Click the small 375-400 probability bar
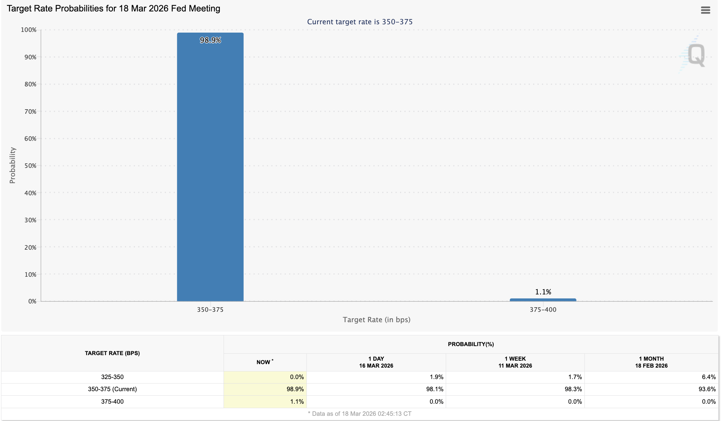The image size is (721, 421). click(x=543, y=300)
